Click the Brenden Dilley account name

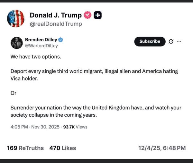pos(41,40)
